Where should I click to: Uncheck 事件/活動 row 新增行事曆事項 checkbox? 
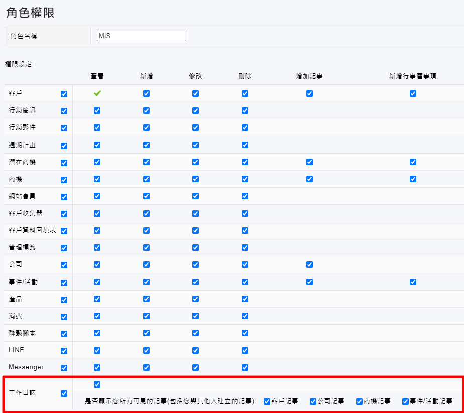pos(413,282)
